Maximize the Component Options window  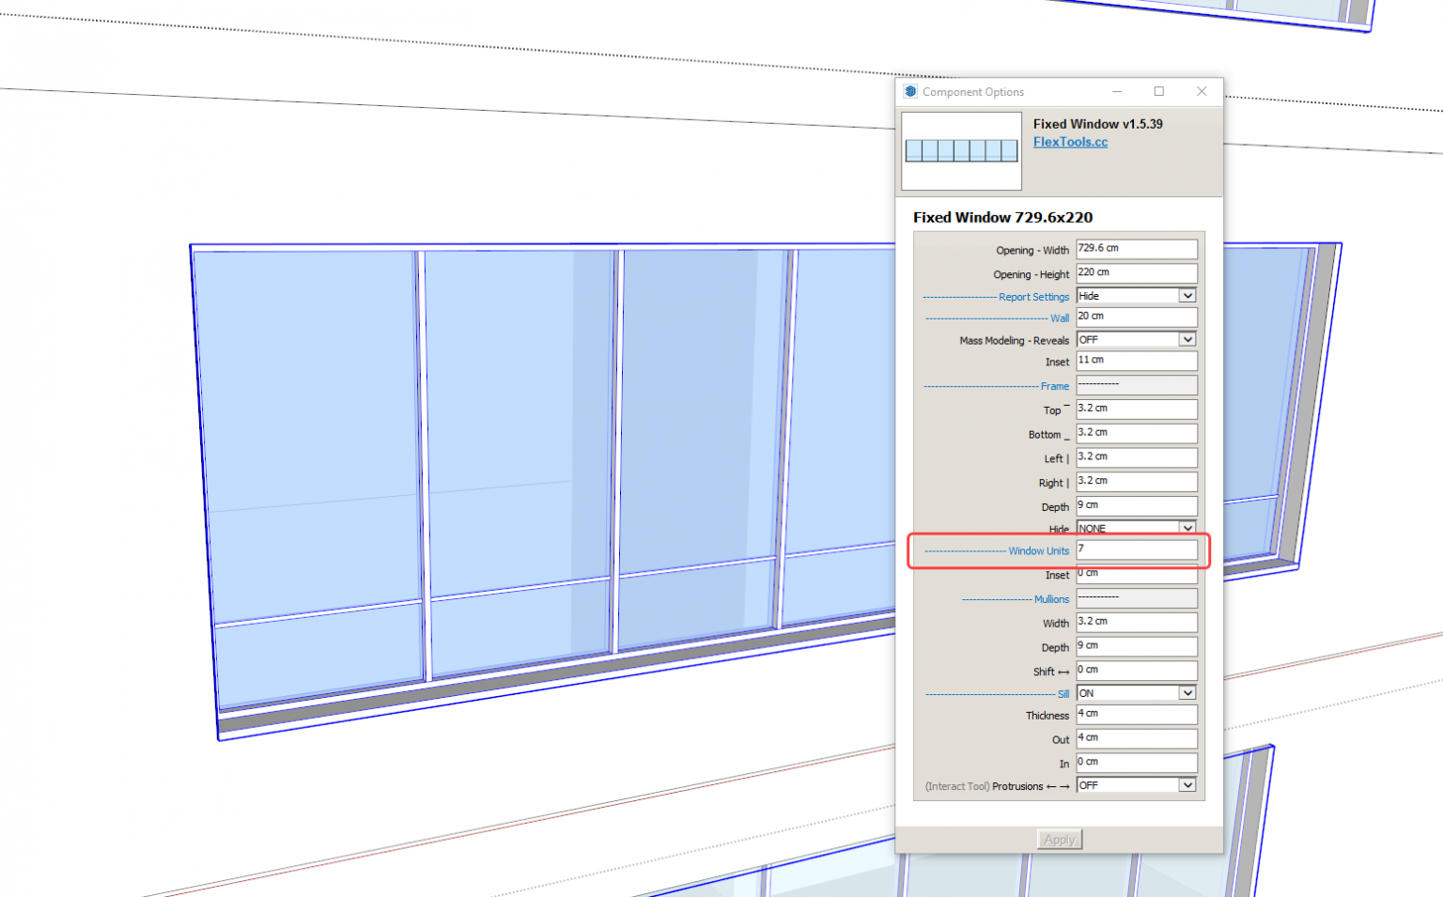coord(1159,92)
